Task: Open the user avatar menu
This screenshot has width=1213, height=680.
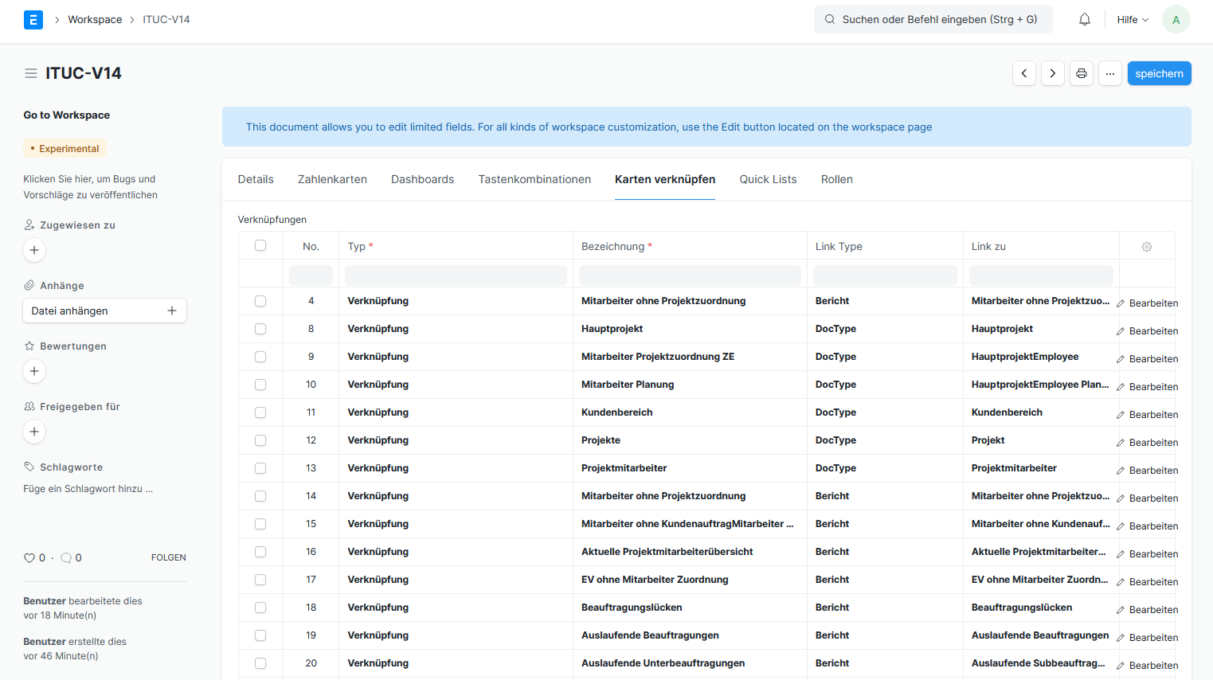Action: 1176,19
